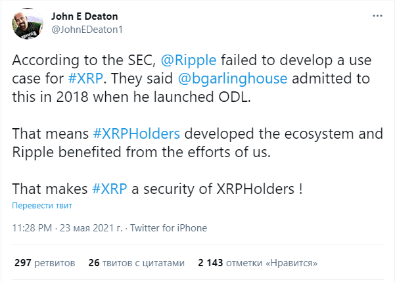395x282 pixels.
Task: Open the 11:28 PM timestamp
Action: pyautogui.click(x=32, y=228)
